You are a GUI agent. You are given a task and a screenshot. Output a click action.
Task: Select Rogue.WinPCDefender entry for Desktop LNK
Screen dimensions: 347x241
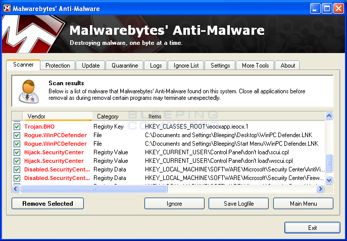56,135
